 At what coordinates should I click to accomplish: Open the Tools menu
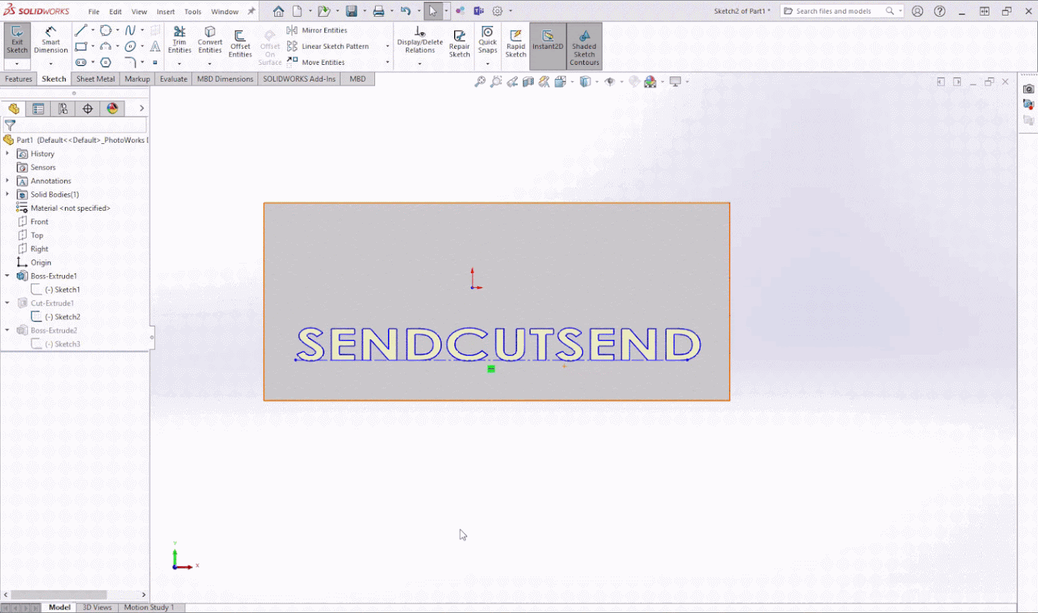tap(193, 11)
